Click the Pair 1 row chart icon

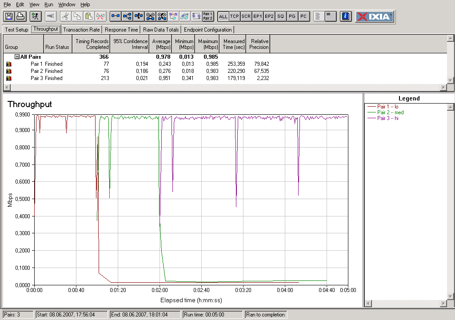(8, 64)
